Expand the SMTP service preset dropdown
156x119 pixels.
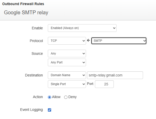[119, 41]
